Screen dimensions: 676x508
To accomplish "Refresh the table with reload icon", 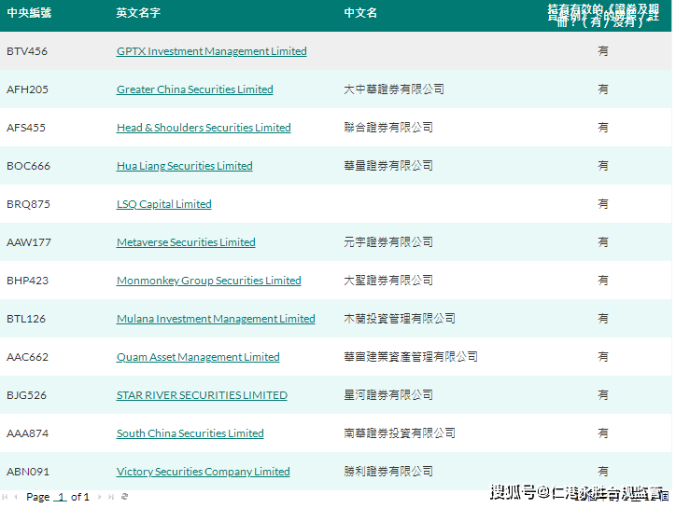I will click(124, 497).
